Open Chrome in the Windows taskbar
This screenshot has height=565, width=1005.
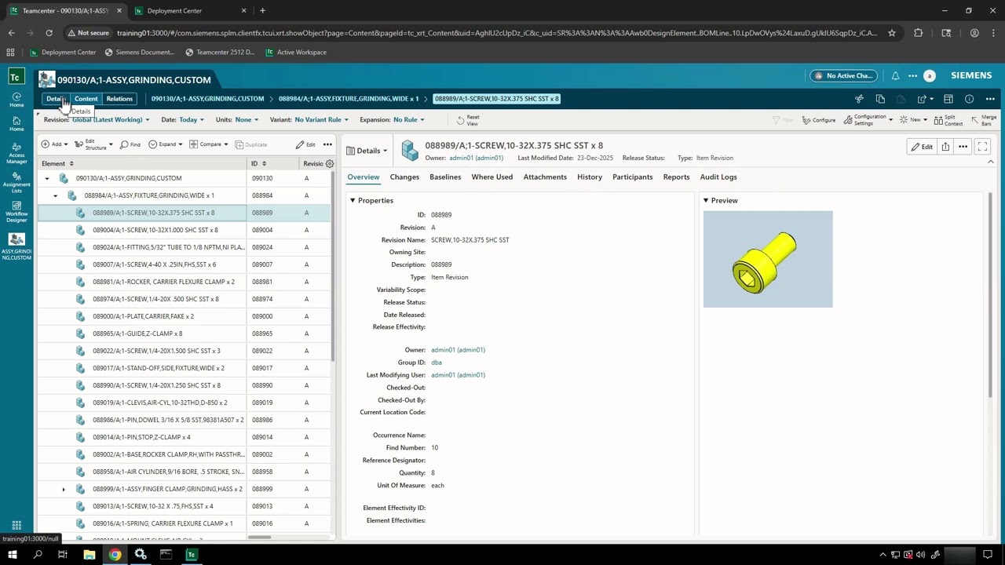(x=115, y=555)
